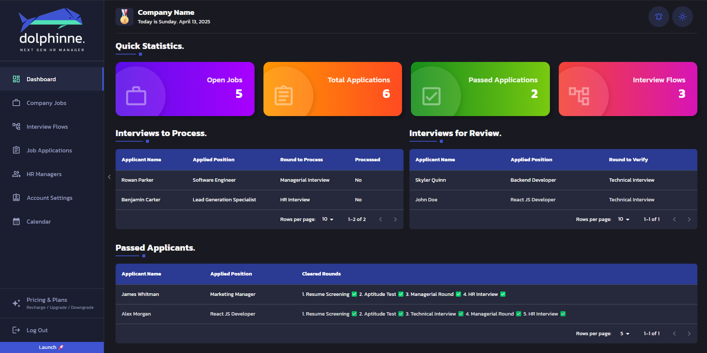Go to next page in Interviews to Process
The width and height of the screenshot is (707, 353).
pyautogui.click(x=395, y=220)
